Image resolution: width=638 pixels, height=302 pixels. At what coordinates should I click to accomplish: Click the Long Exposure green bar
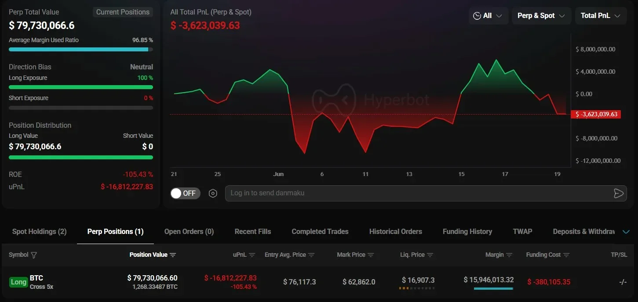(x=81, y=87)
